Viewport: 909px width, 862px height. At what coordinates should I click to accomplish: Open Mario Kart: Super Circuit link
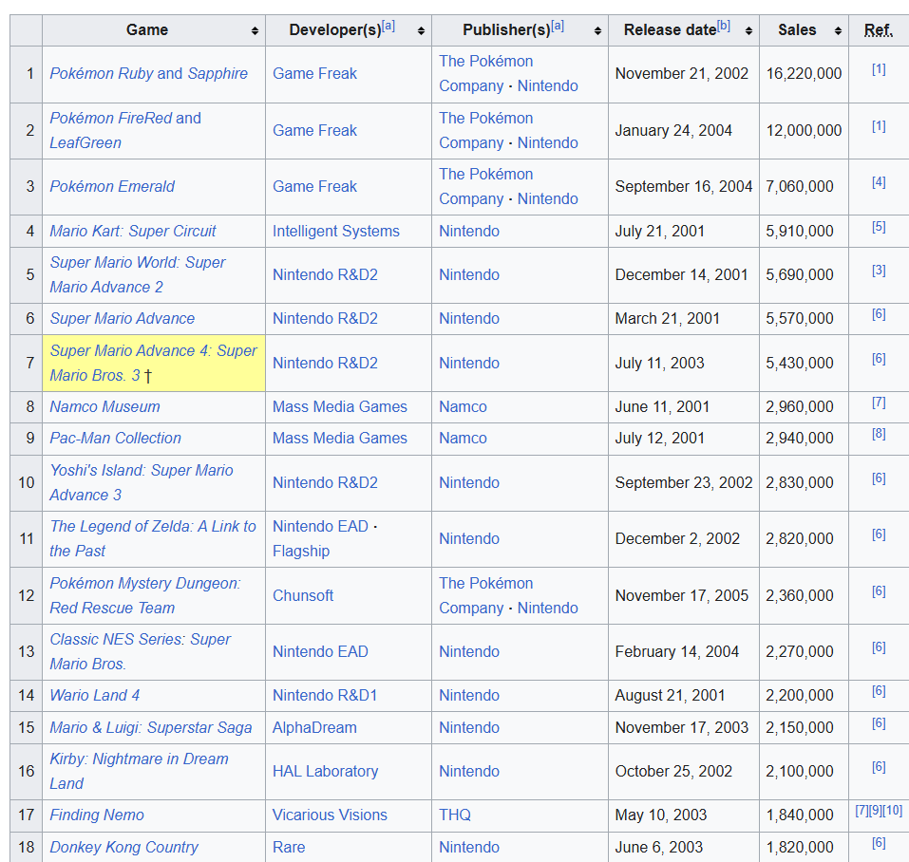[x=133, y=231]
